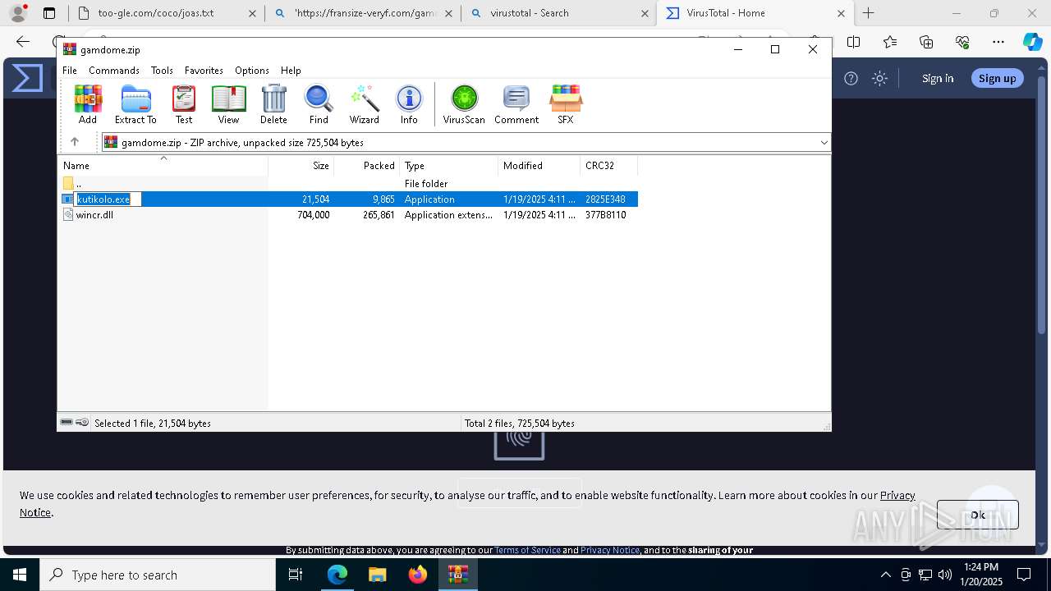
Task: Click VirusTotal Sign up button
Action: point(998,78)
